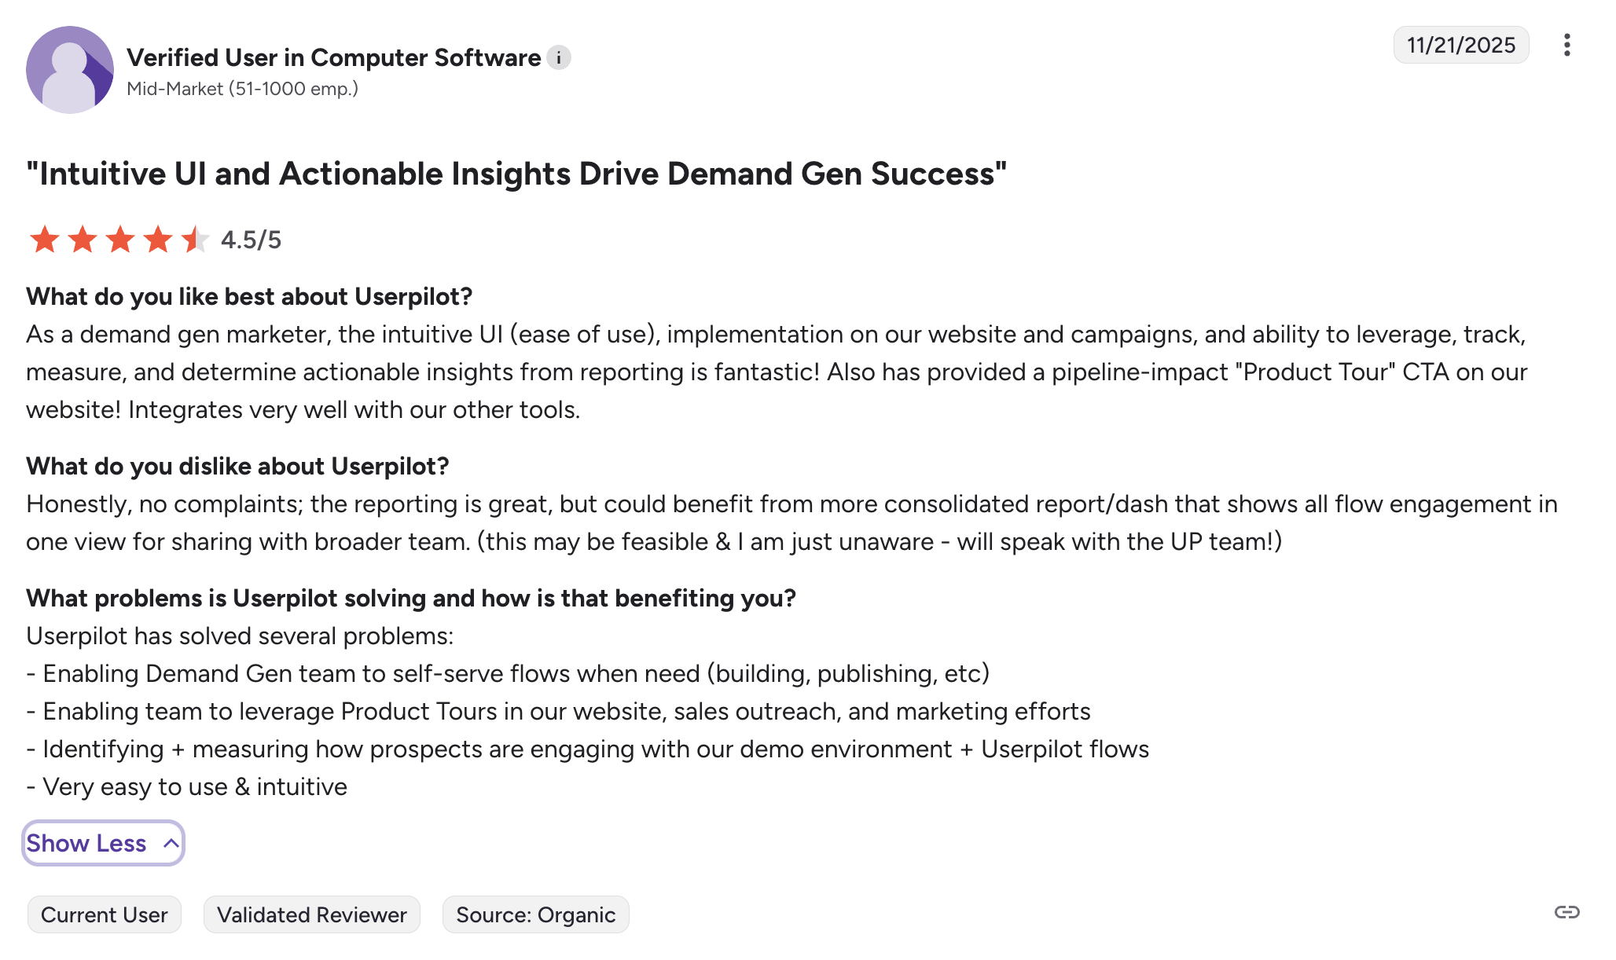Click the 'What problems is Userpilot solving' heading
The width and height of the screenshot is (1616, 960).
click(411, 598)
